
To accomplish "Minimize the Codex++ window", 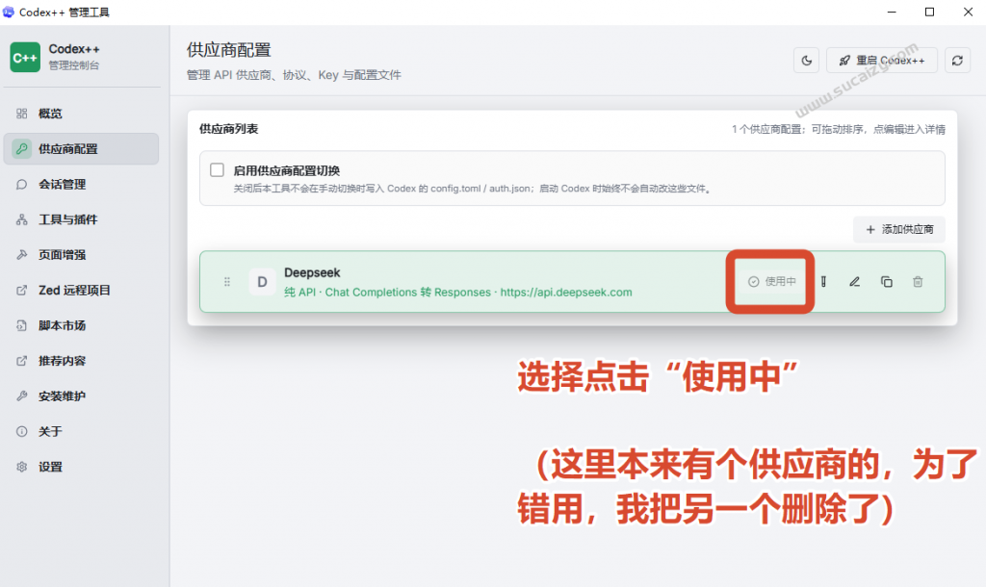I will (892, 12).
